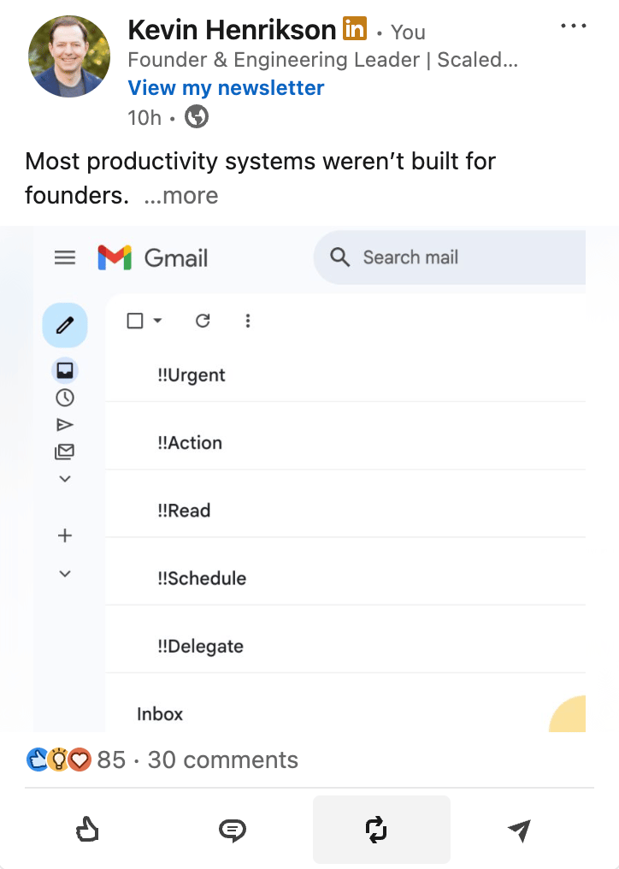Expand the chevron below the plus icon

click(64, 573)
